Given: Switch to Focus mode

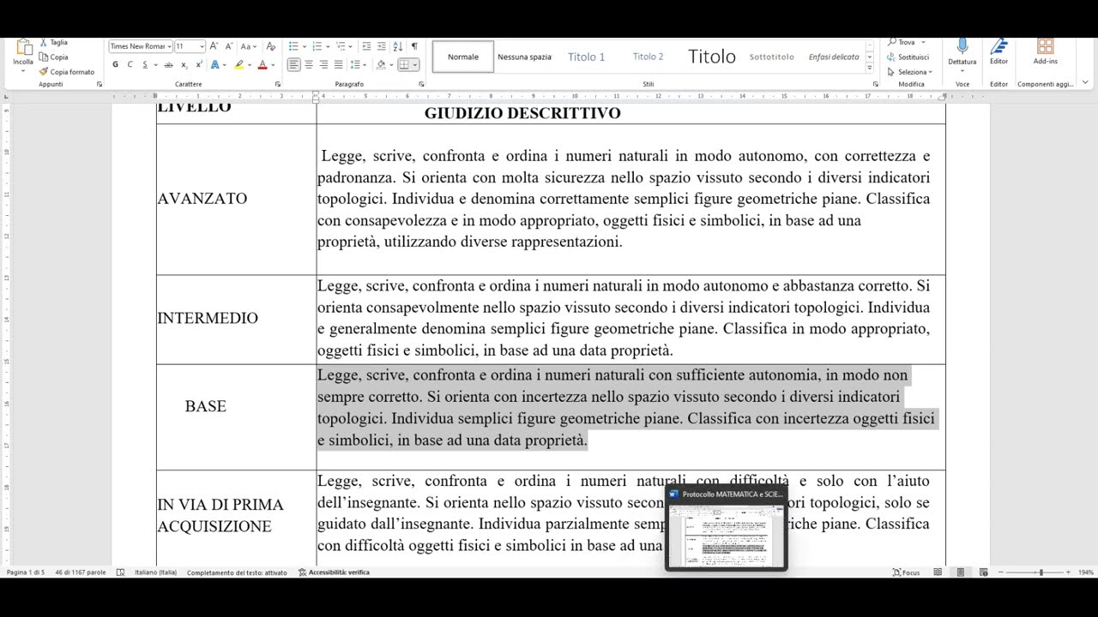Looking at the screenshot, I should pos(906,572).
